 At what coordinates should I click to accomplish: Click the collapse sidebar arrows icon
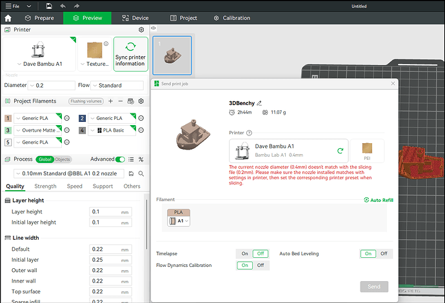[x=153, y=28]
